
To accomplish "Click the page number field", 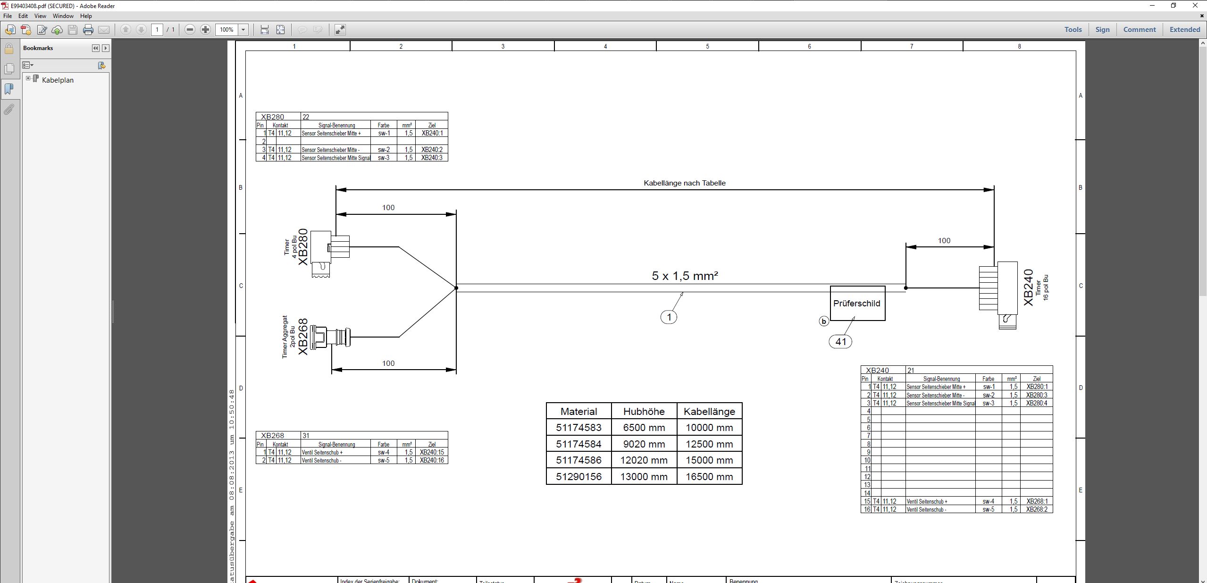I will tap(157, 30).
